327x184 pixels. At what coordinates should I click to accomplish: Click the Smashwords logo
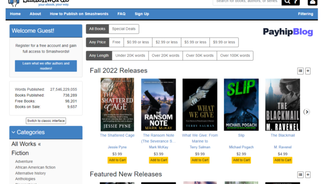39,3
